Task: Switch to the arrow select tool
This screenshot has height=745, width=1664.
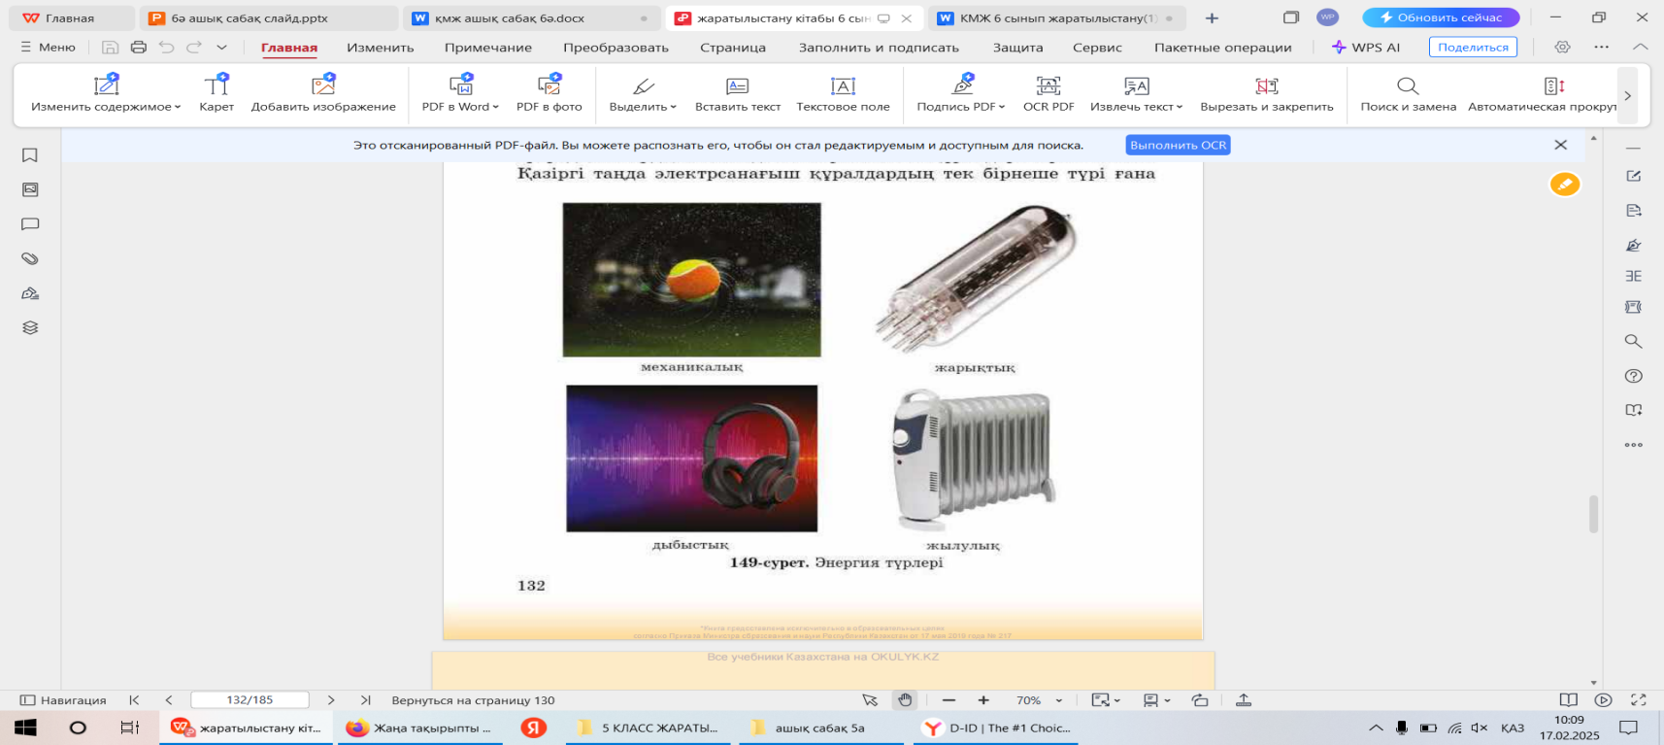Action: pyautogui.click(x=870, y=699)
